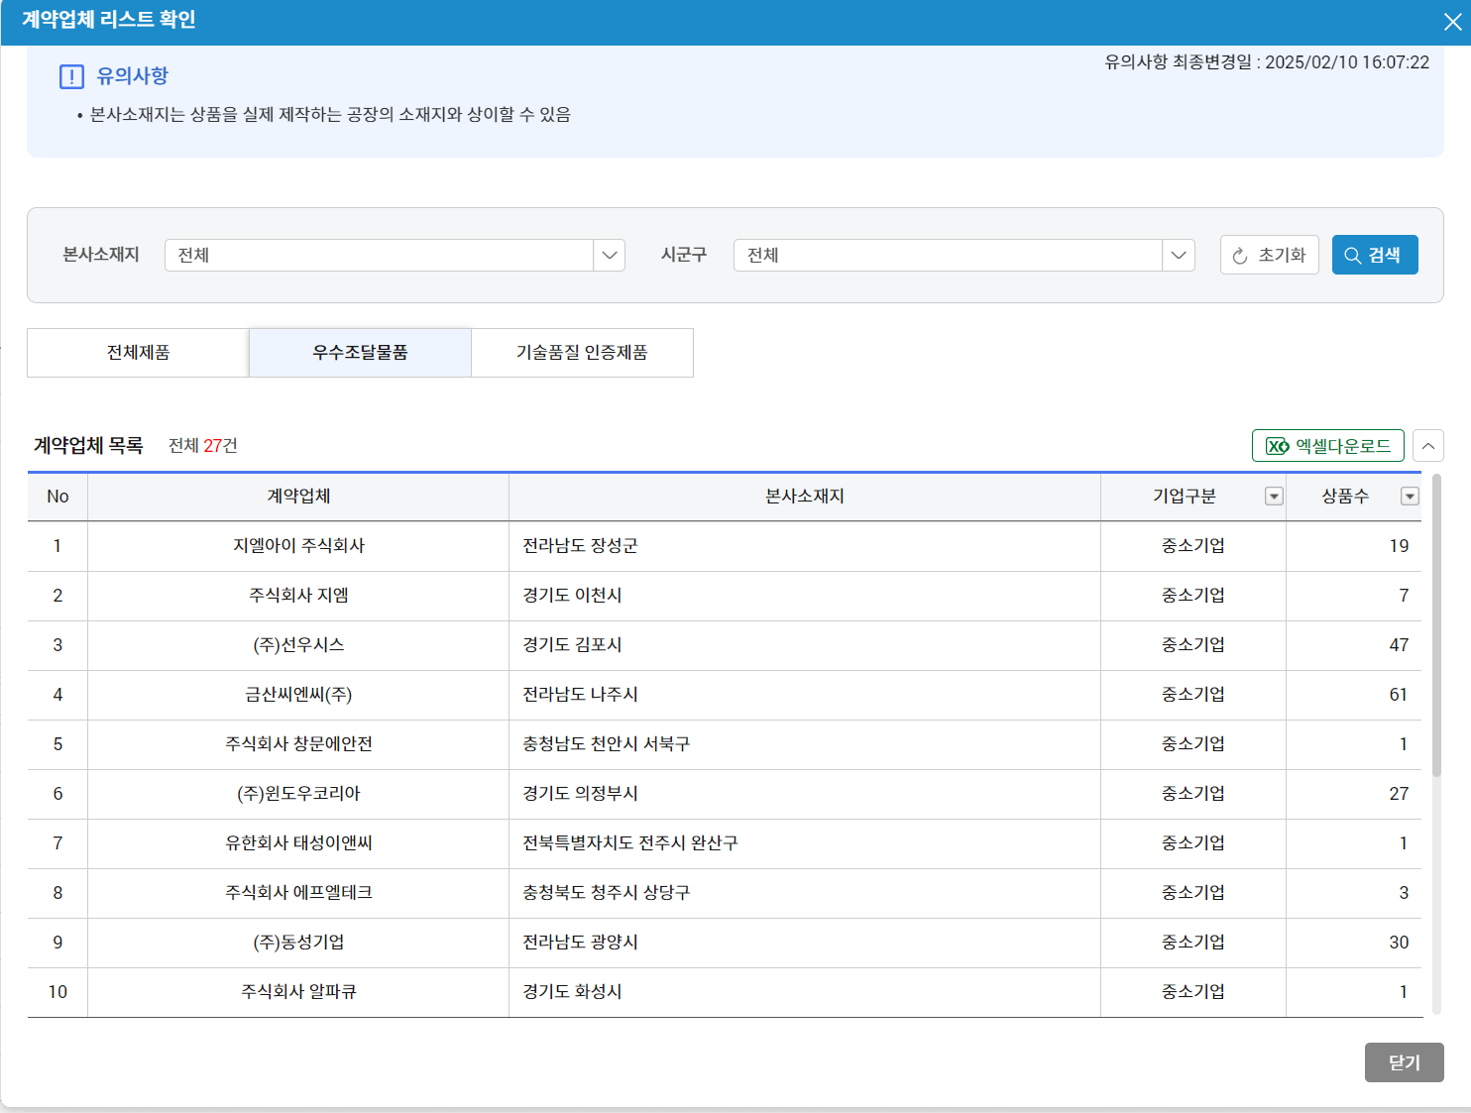Screen dimensions: 1471x1113
Task: Click the address 경기도 김포시
Action: point(572,645)
